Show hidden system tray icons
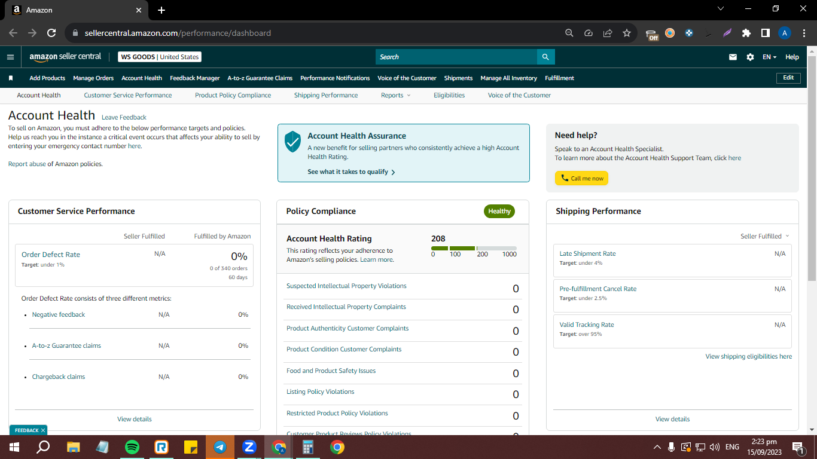Screen dimensions: 817x459 [x=657, y=447]
